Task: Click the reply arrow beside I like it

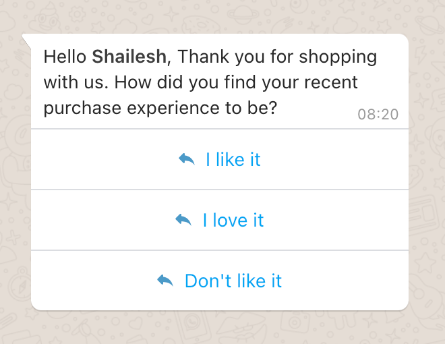Action: [187, 159]
